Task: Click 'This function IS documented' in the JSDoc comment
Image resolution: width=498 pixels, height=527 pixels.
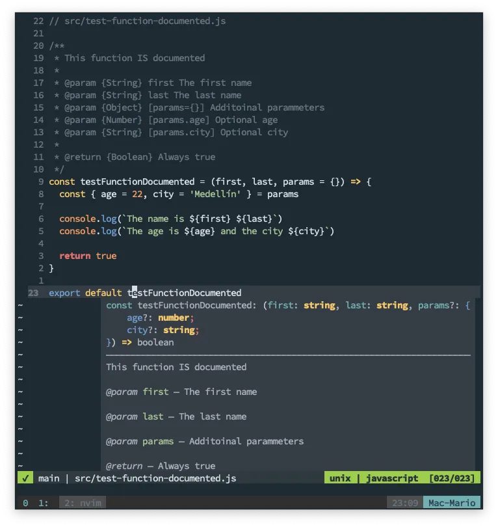Action: pyautogui.click(x=135, y=58)
